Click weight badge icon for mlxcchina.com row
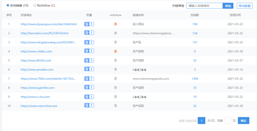Screen dimensions: 257x131 click(x=89, y=106)
